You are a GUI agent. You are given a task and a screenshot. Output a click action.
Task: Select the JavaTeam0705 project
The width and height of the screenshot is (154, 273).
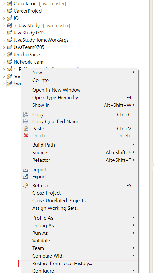pos(29,47)
